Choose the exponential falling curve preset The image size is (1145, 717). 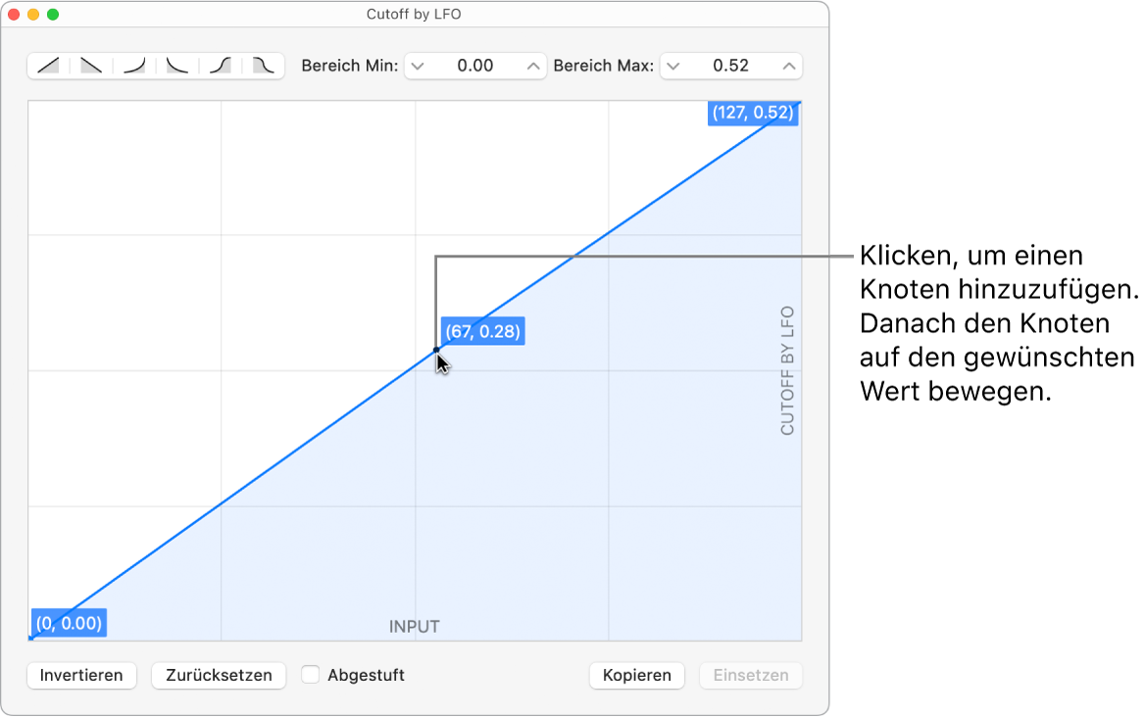coord(177,66)
